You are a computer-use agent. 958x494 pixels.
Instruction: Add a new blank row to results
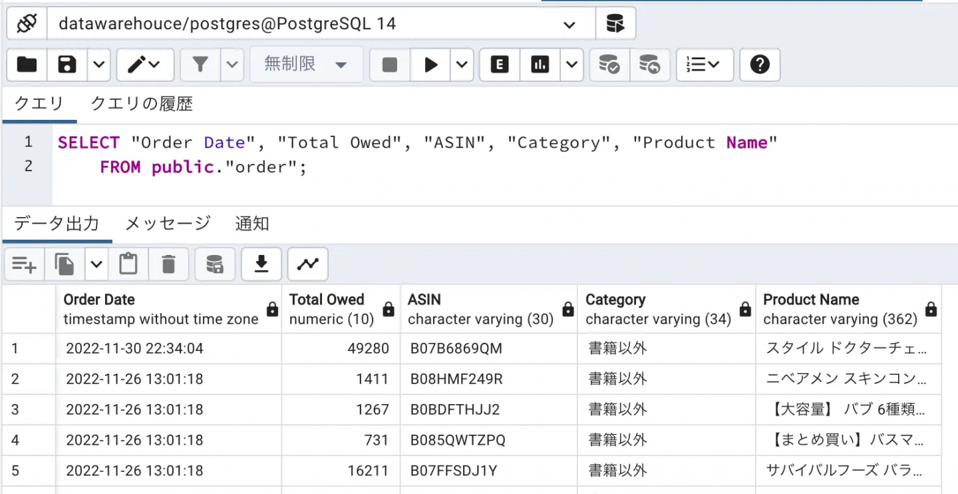(x=24, y=264)
